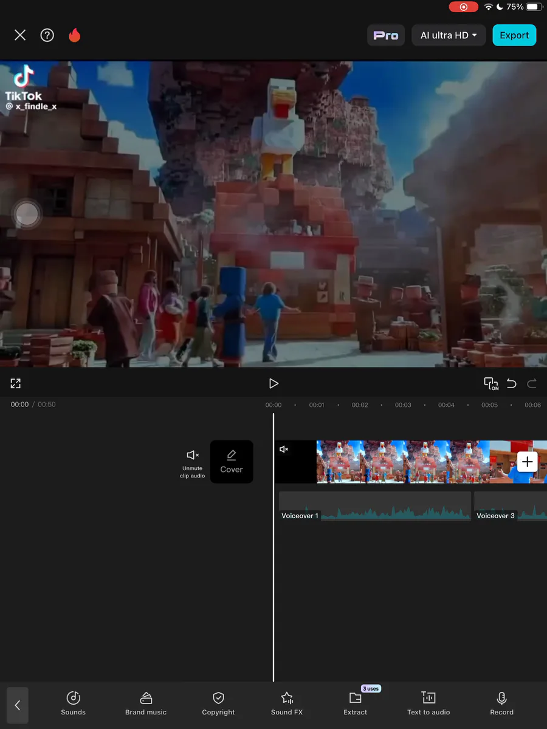Click the 00:02 timeline ruler mark
This screenshot has height=729, width=547.
(360, 405)
